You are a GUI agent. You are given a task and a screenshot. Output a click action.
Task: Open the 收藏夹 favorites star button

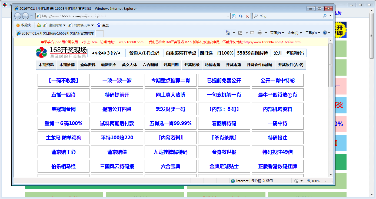[24, 25]
